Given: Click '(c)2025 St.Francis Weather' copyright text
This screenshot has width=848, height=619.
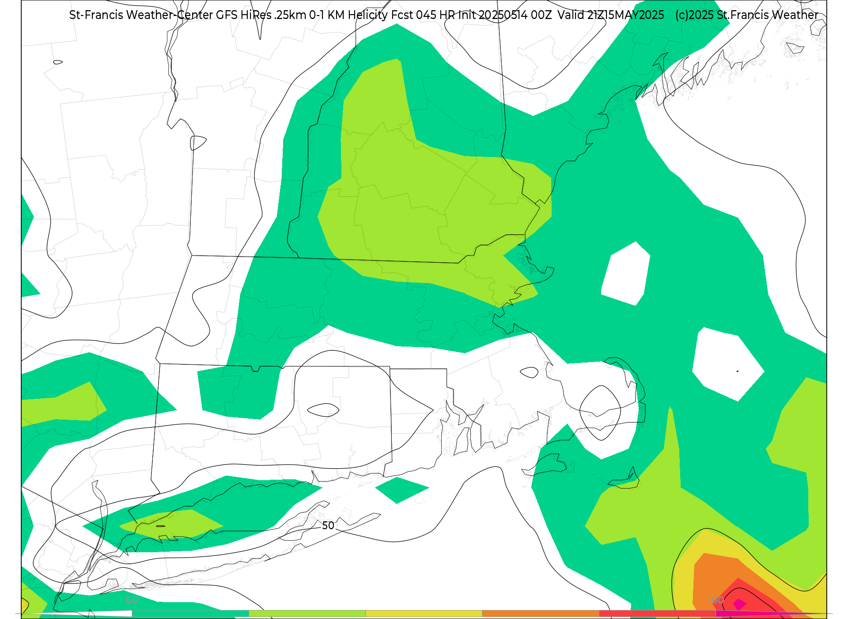Looking at the screenshot, I should pos(747,15).
